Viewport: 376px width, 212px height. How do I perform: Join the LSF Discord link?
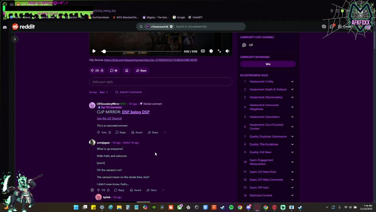pos(109,118)
